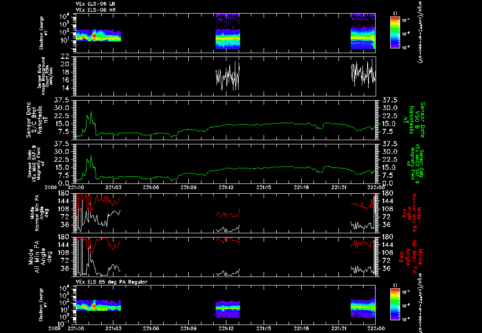Click the top EI color bar legend
482x333 pixels.
tap(395, 32)
